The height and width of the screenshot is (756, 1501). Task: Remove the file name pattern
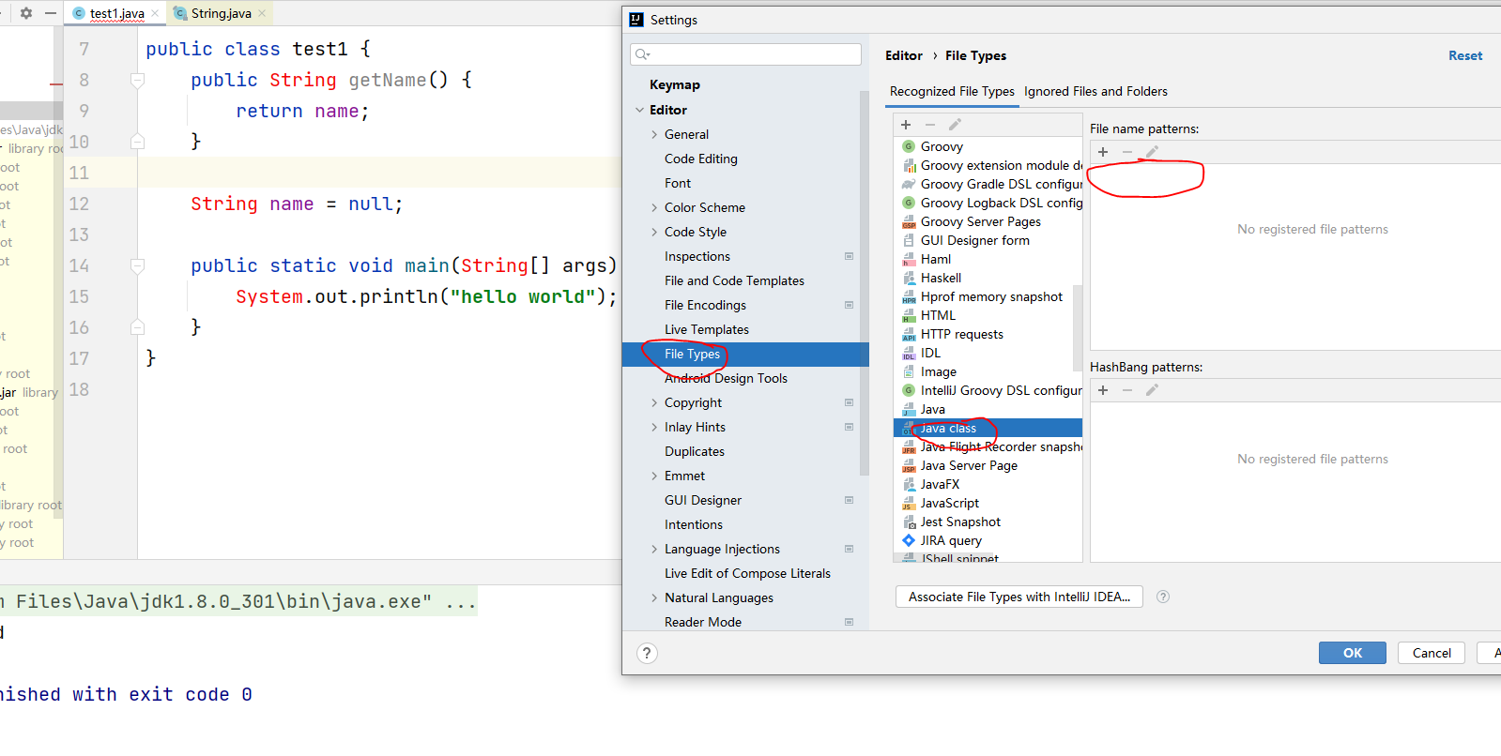(1127, 152)
